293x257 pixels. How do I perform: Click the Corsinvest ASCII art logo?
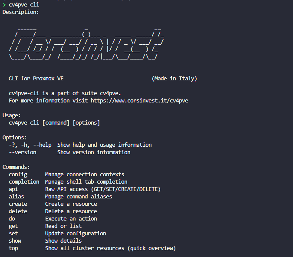coord(86,44)
